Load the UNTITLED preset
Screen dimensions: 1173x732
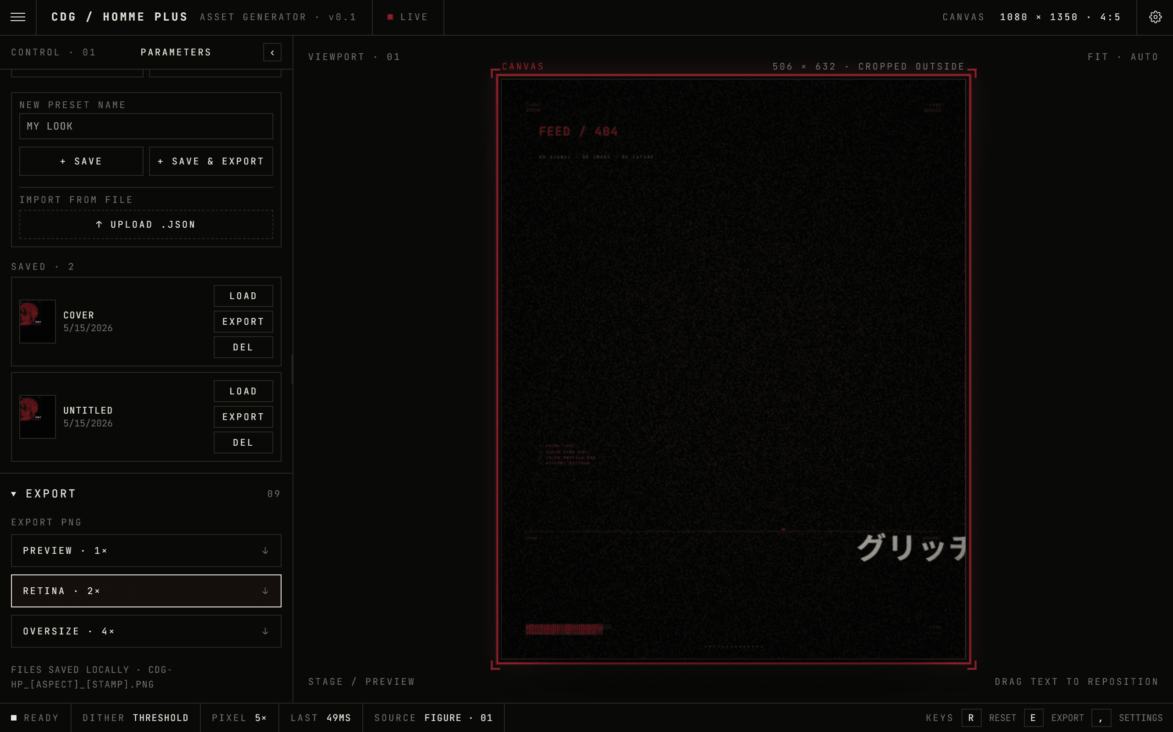[243, 391]
